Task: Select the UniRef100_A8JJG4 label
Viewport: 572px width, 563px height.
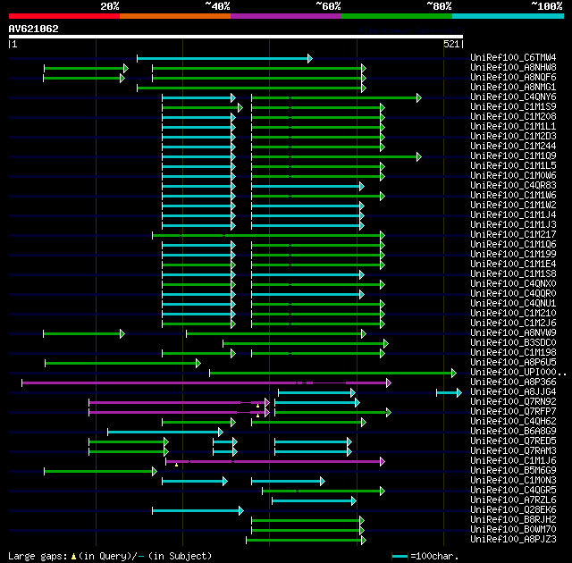Action: coord(513,392)
